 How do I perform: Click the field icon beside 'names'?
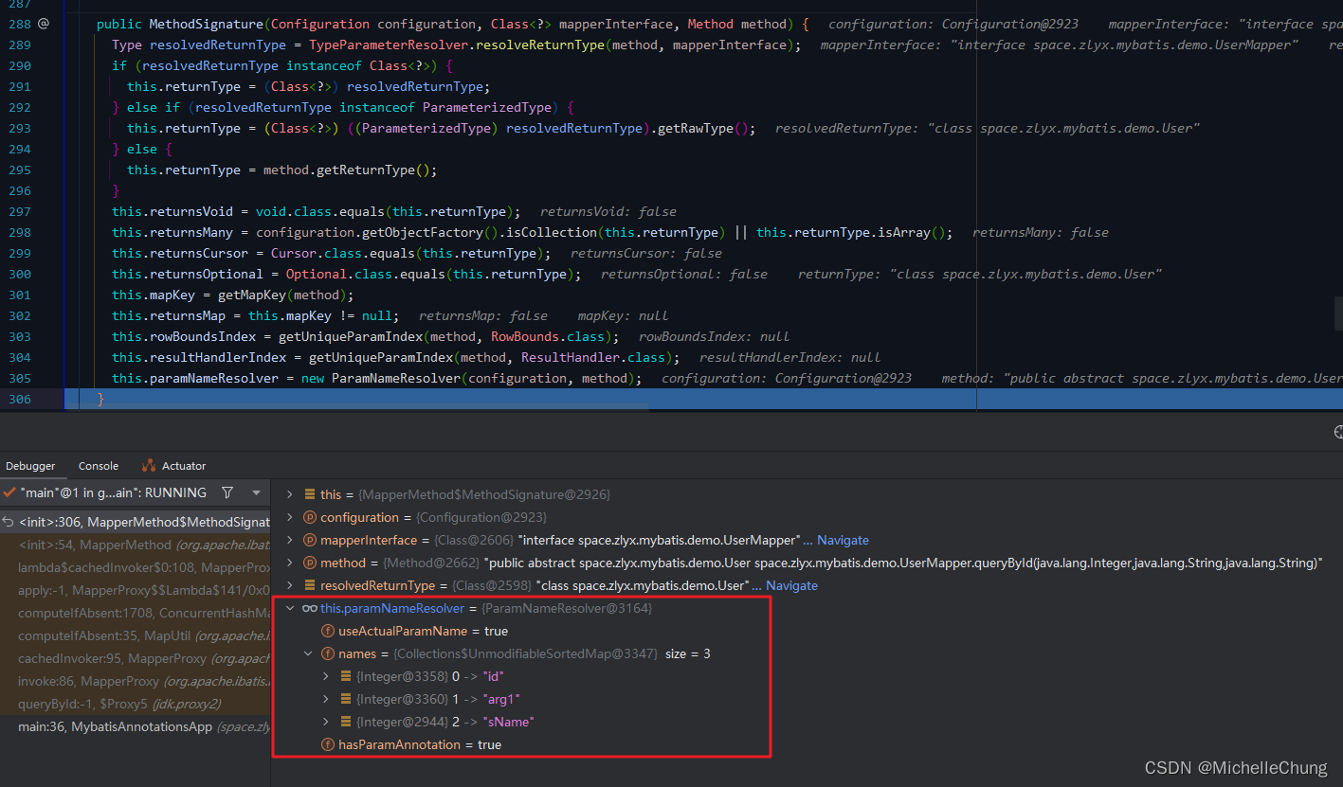pyautogui.click(x=328, y=653)
